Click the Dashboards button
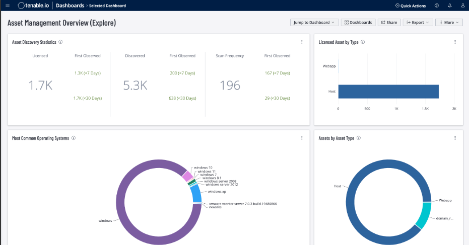 [358, 23]
